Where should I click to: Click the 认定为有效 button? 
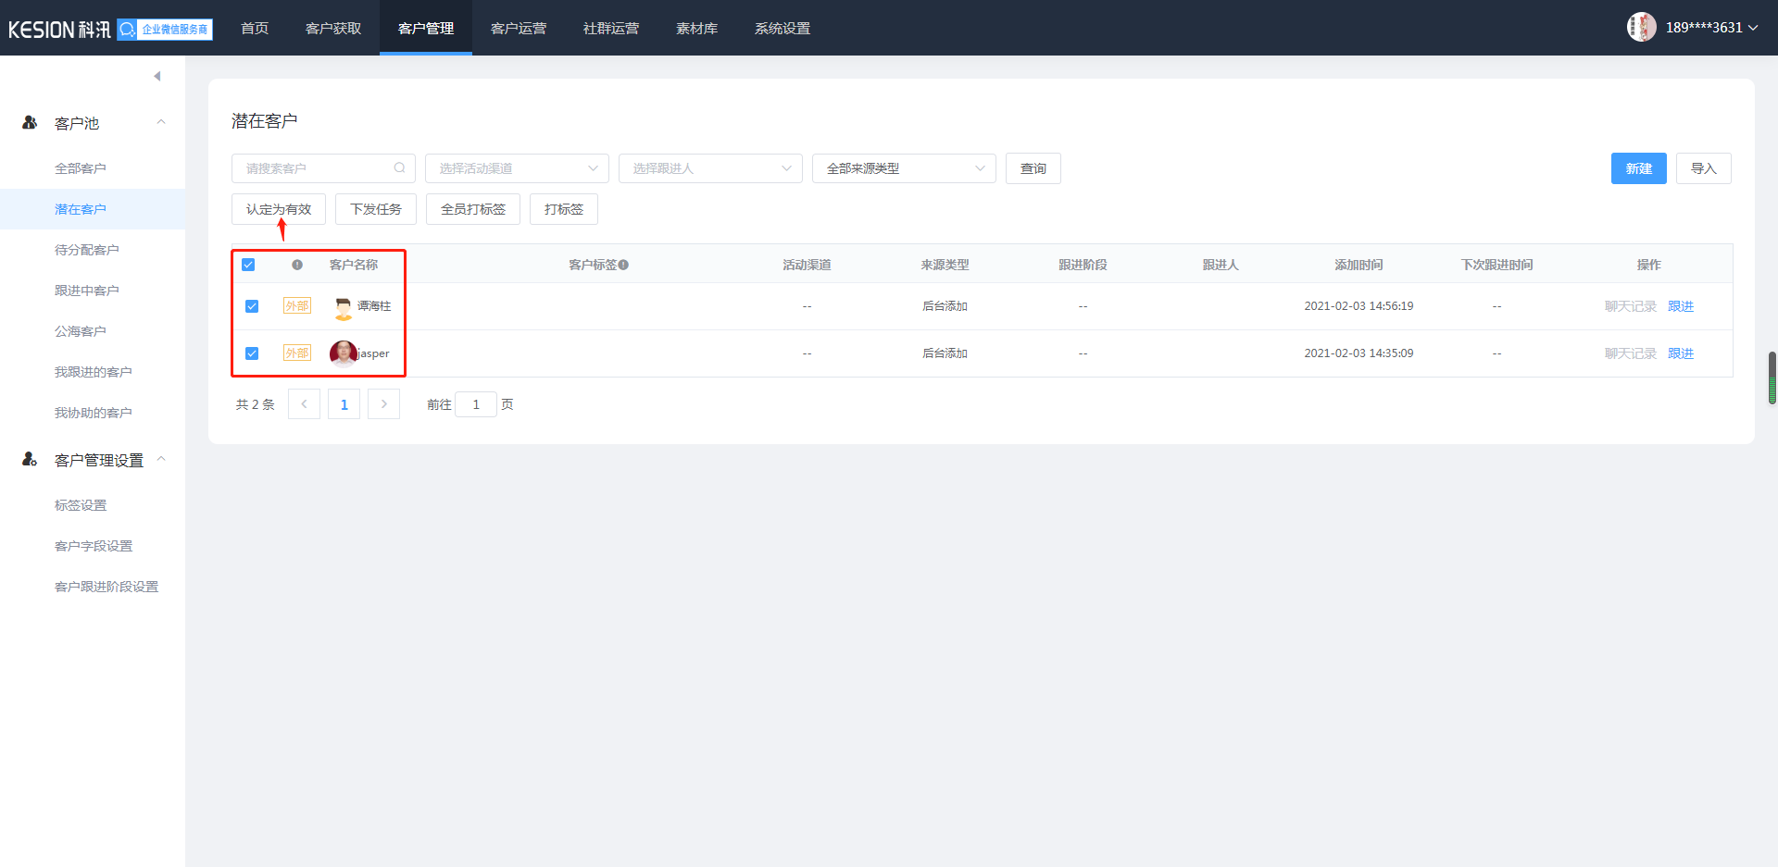click(x=279, y=209)
